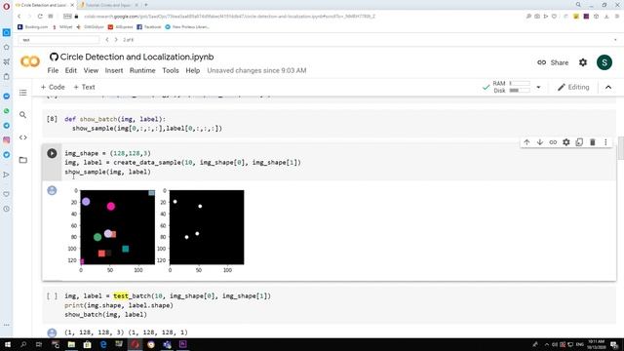This screenshot has width=624, height=351.
Task: Open find bar options dropdown arrow
Action: coord(615,40)
